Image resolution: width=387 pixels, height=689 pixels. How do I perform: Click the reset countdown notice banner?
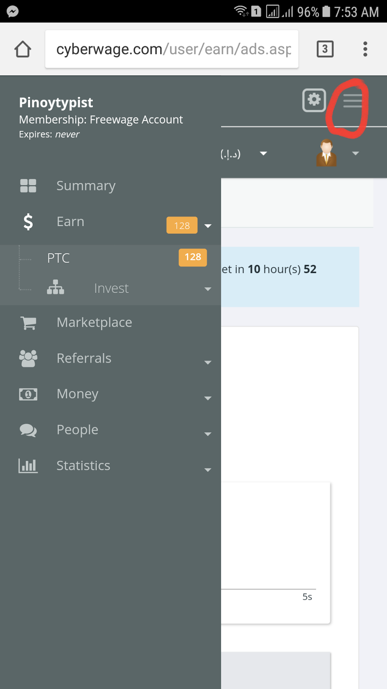coord(290,276)
